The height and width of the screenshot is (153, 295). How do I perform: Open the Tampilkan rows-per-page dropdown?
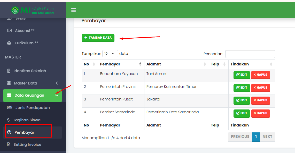tap(110, 54)
